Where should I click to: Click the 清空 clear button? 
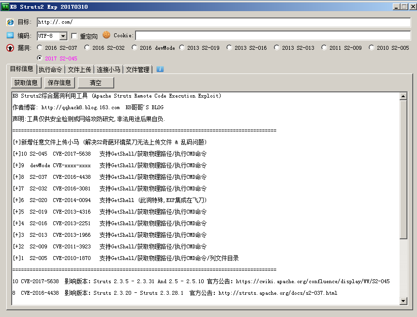click(x=95, y=83)
